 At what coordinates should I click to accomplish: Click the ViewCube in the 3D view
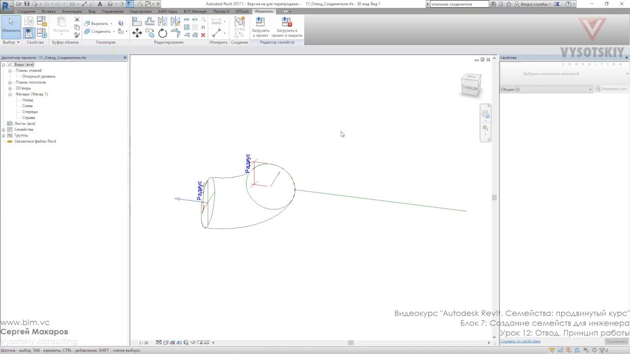click(x=471, y=85)
